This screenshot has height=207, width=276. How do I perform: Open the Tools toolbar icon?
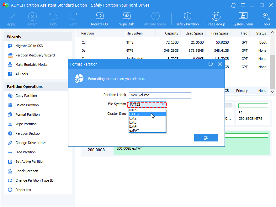266,19
